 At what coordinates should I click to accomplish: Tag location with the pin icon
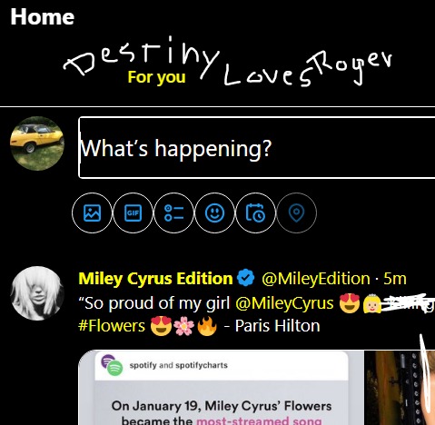click(296, 212)
